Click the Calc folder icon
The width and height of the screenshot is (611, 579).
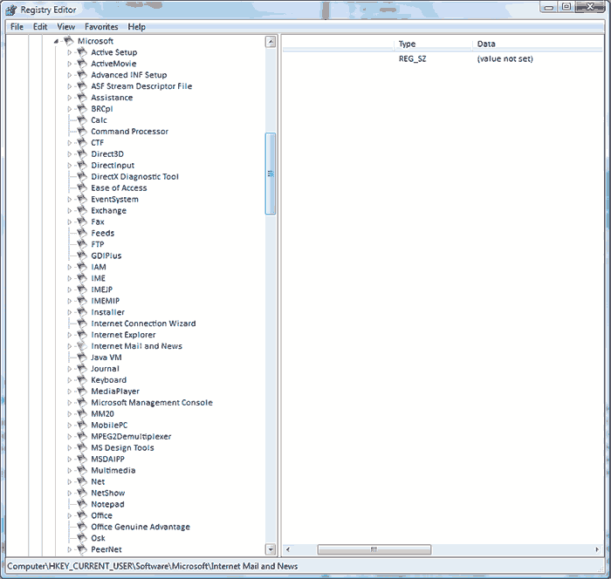pyautogui.click(x=82, y=119)
